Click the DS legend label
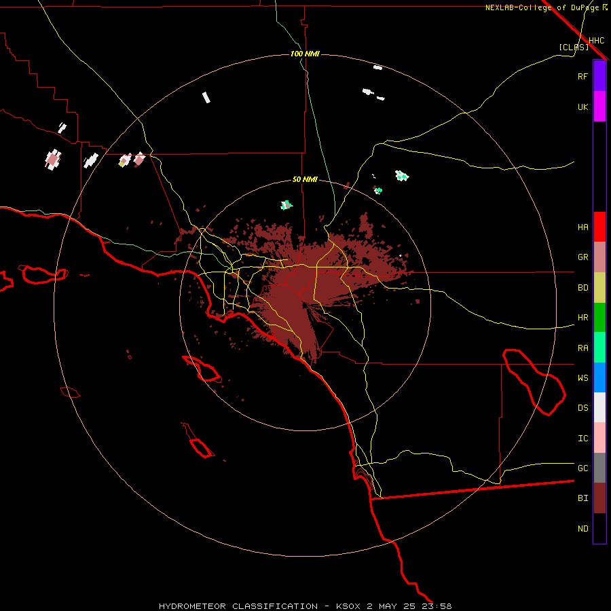The height and width of the screenshot is (611, 611). click(x=583, y=408)
